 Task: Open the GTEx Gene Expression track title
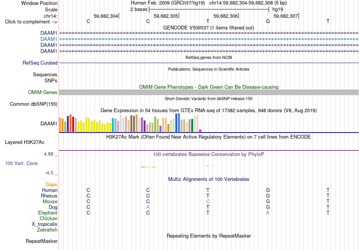(209, 111)
